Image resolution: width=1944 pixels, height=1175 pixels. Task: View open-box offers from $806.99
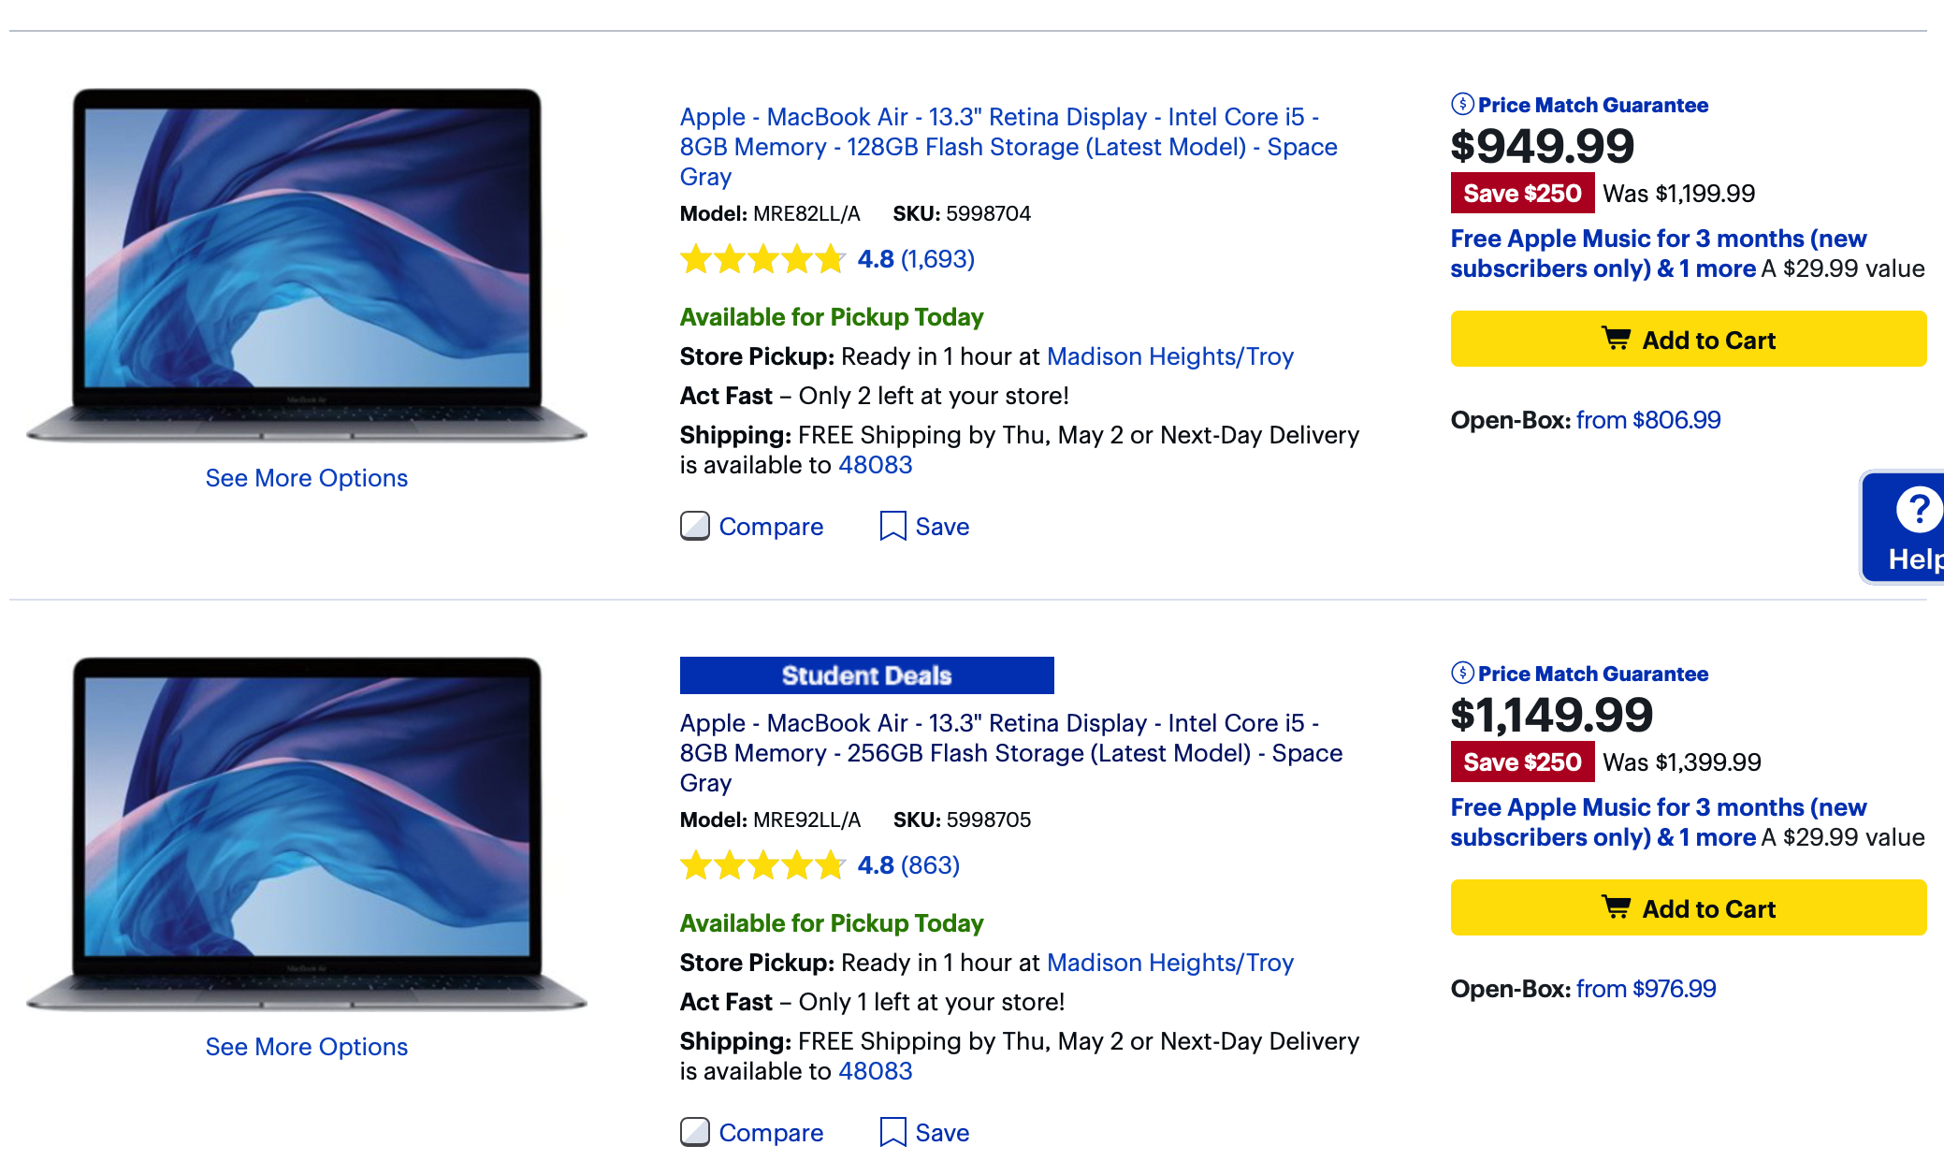pyautogui.click(x=1647, y=420)
